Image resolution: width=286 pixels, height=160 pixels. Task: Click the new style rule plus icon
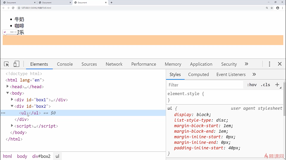click(277, 85)
